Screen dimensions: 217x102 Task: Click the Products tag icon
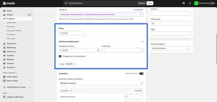coord(4,19)
